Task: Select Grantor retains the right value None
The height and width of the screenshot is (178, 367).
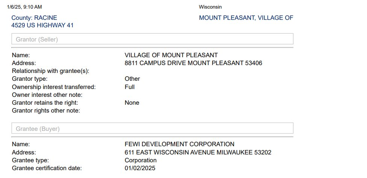Action: pyautogui.click(x=132, y=103)
